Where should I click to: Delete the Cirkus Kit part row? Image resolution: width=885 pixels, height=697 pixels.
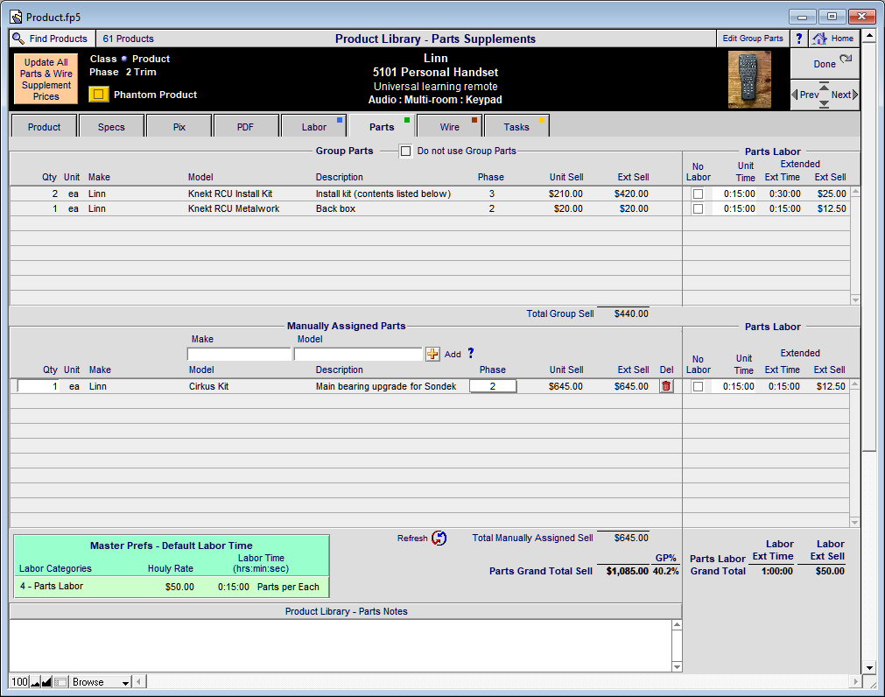pyautogui.click(x=666, y=386)
